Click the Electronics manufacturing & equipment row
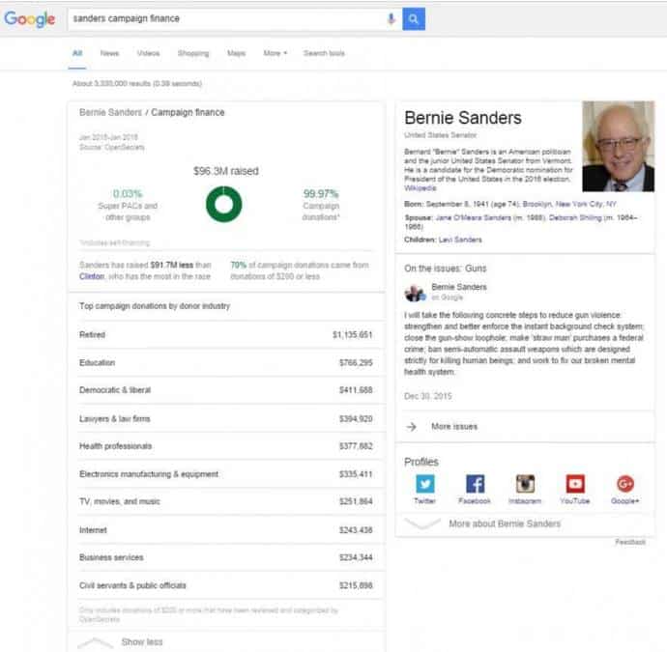Viewport: 667px width, 652px height. tap(226, 474)
